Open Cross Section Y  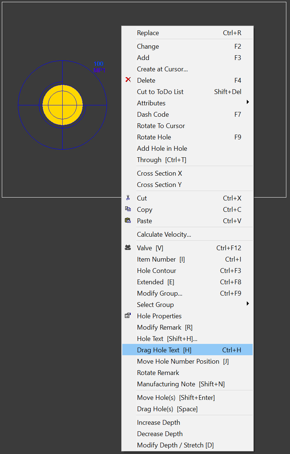pyautogui.click(x=187, y=185)
